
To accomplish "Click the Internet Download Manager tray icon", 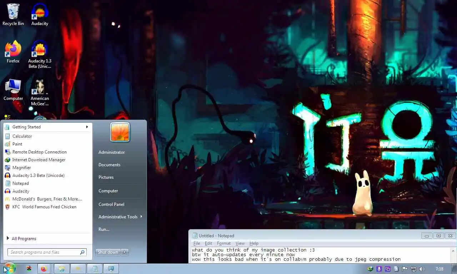I will click(x=371, y=269).
